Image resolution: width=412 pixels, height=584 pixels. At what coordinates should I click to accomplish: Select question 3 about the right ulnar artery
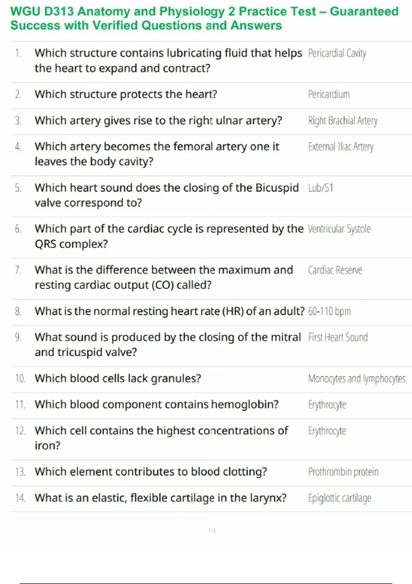[x=158, y=121]
